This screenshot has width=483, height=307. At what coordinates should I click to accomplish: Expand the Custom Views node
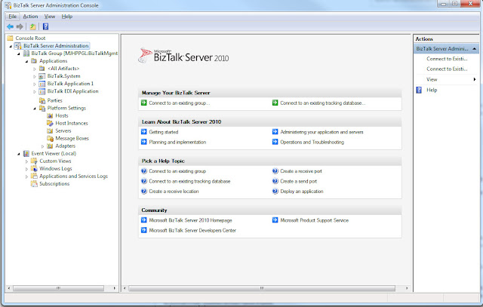(x=27, y=161)
